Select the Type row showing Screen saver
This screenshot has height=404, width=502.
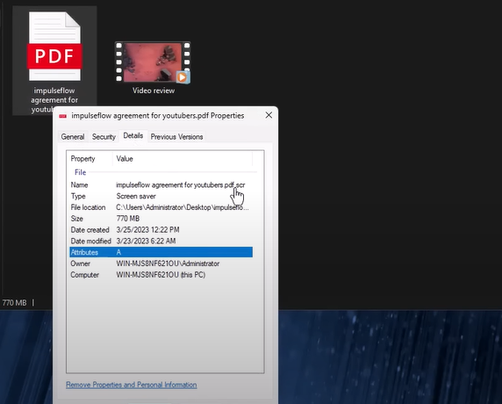tap(161, 196)
